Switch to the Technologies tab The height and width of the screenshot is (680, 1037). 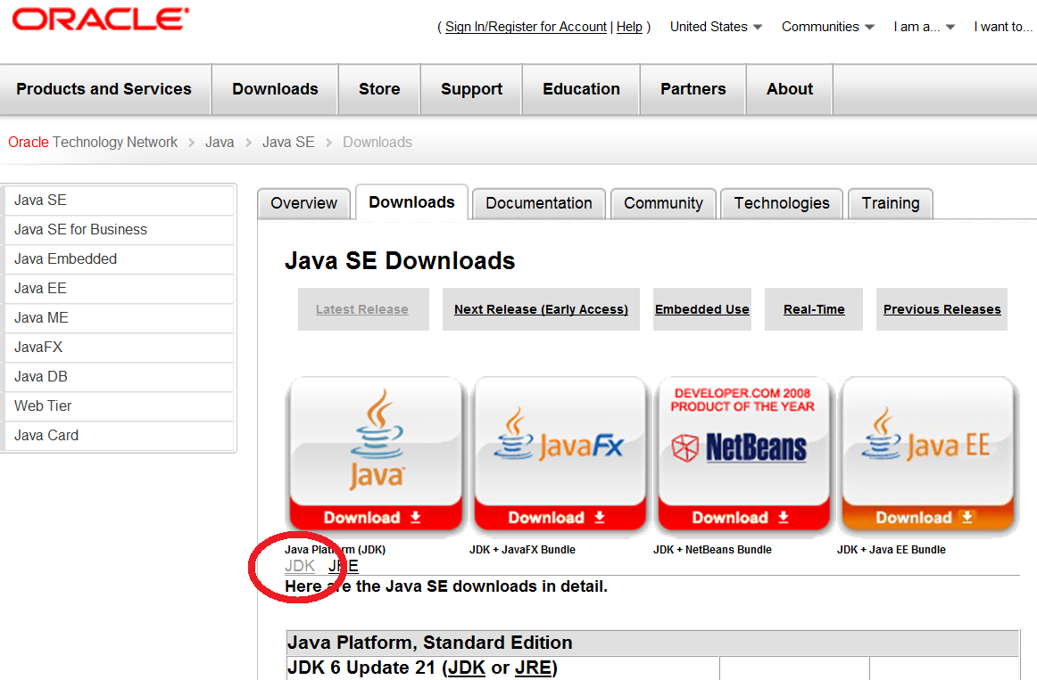[782, 203]
